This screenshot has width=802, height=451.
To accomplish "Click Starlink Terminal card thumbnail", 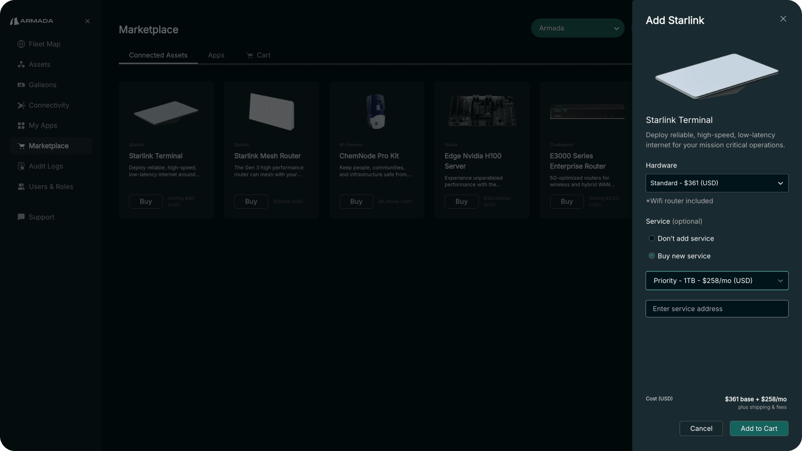I will pyautogui.click(x=166, y=112).
